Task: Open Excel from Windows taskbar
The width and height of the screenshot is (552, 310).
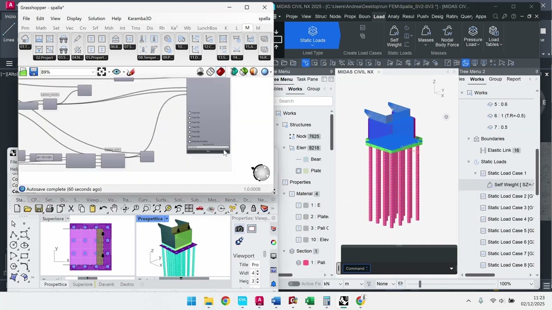Action: (x=310, y=301)
